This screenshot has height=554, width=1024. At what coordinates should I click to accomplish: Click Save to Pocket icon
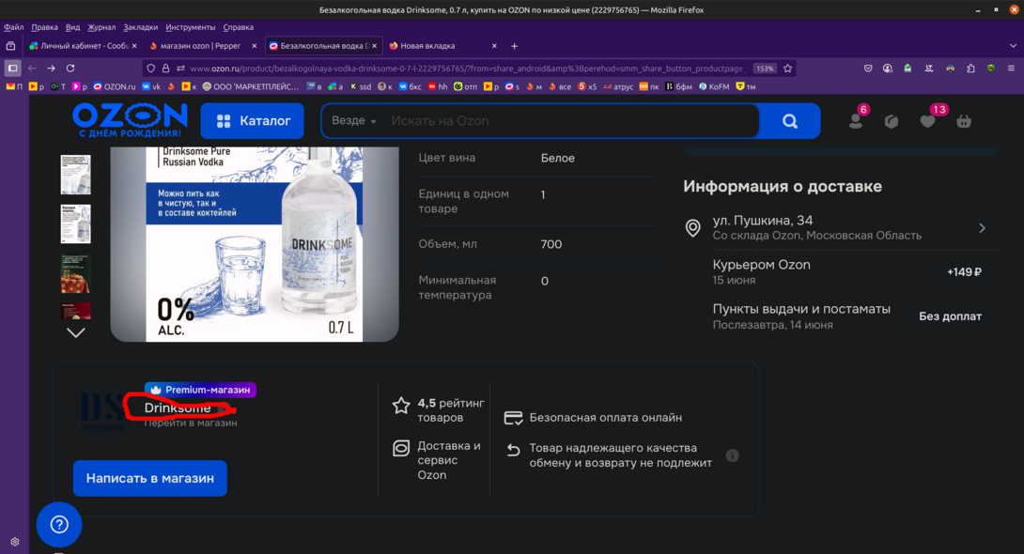[868, 68]
